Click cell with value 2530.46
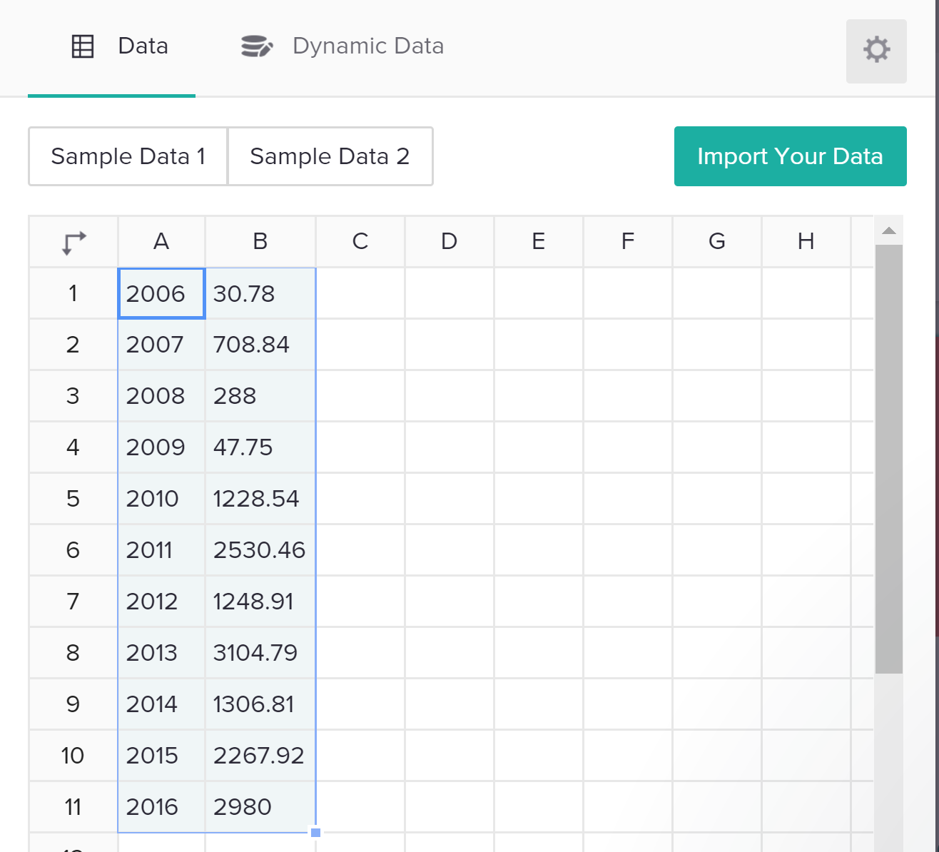 click(260, 550)
